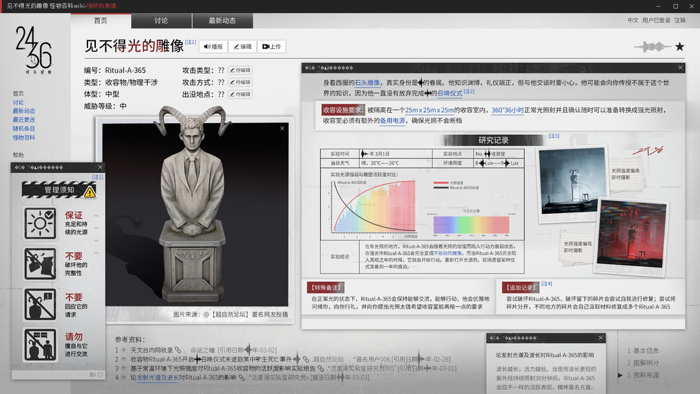The image size is (700, 394).
Task: Close the 管理须知 notice panel
Action: tap(100, 167)
